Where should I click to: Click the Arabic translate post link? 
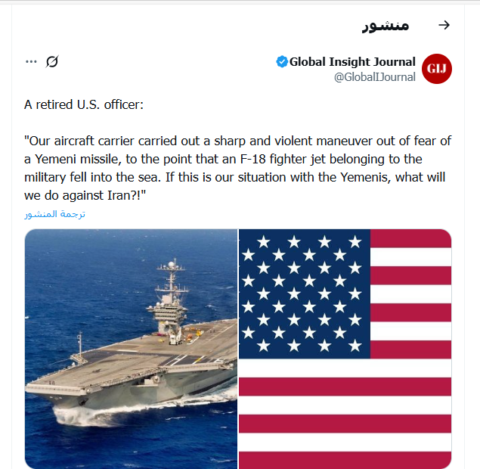tap(54, 214)
